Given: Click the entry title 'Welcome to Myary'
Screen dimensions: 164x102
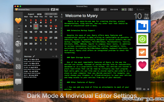Looking at the screenshot, I should [x=81, y=16].
